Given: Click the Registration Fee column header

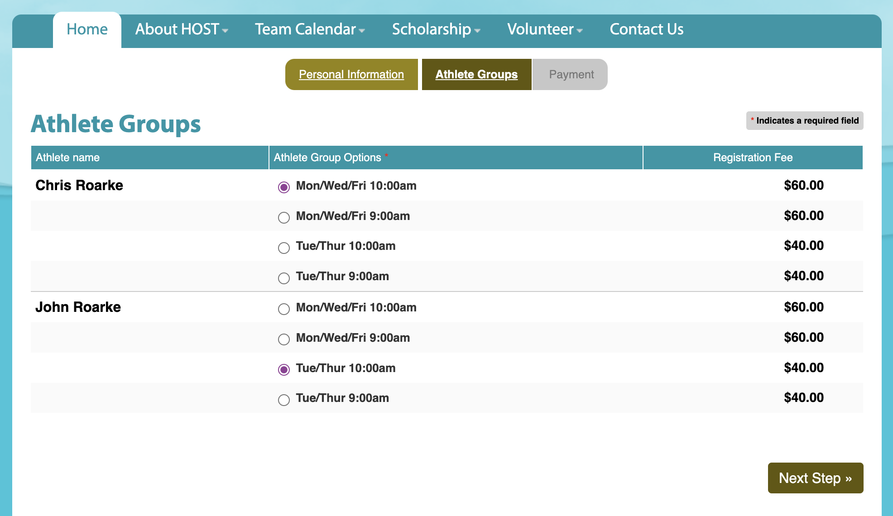Looking at the screenshot, I should (753, 158).
